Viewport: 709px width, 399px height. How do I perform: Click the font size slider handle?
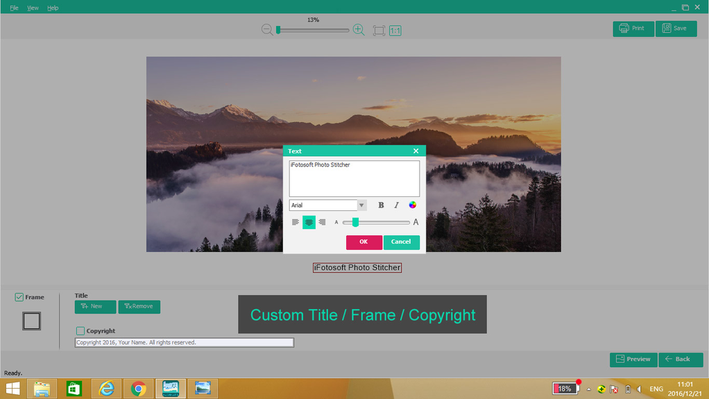click(x=355, y=222)
